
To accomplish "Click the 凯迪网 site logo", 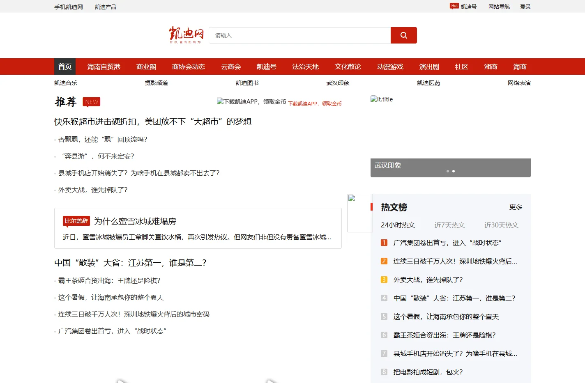I will pos(186,35).
